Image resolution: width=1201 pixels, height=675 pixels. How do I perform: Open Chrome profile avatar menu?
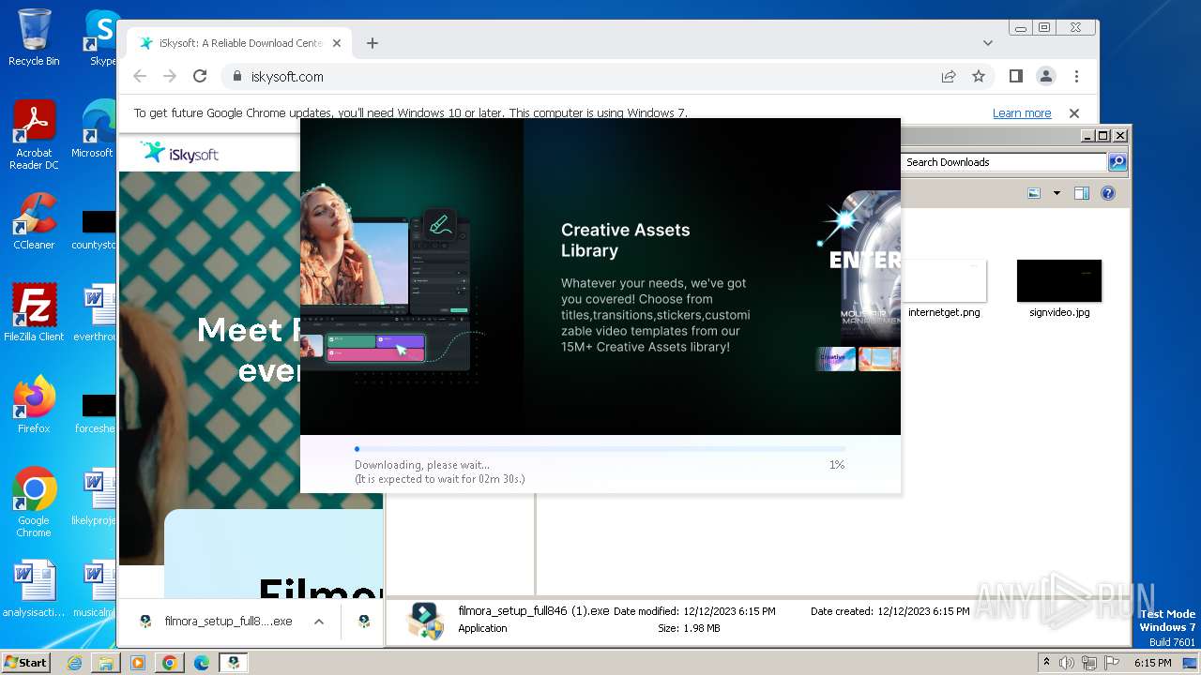click(x=1046, y=77)
